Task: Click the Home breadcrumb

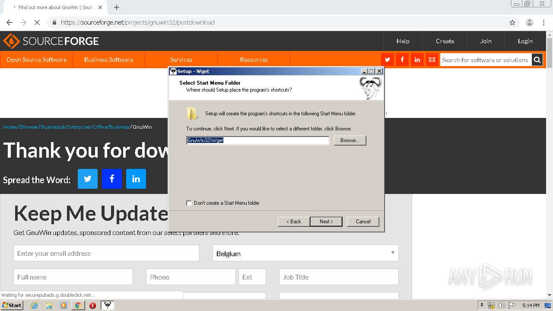Action: tap(10, 127)
